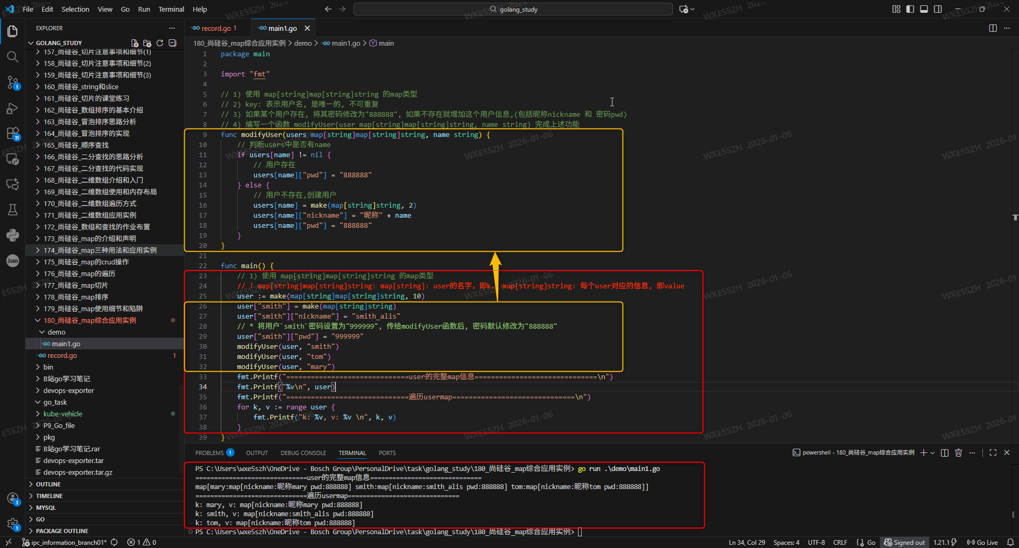The height and width of the screenshot is (548, 1019).
Task: Close the main1.go editor tab
Action: tap(307, 28)
